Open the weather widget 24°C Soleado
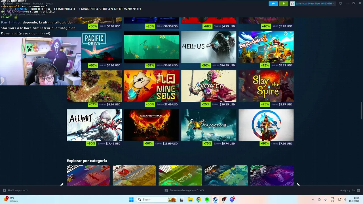Image resolution: width=363 pixels, height=204 pixels. (x=11, y=199)
